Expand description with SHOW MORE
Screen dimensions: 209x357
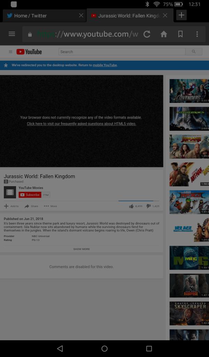(82, 249)
